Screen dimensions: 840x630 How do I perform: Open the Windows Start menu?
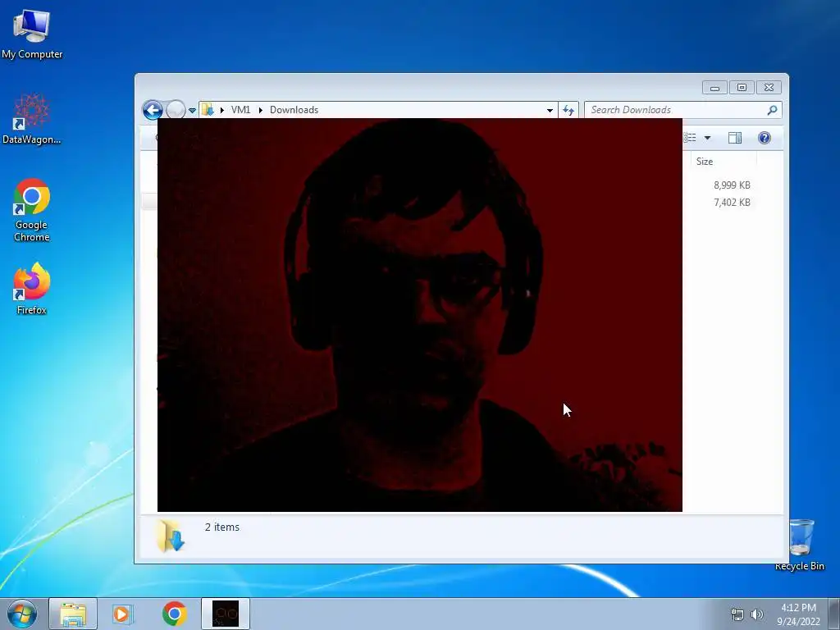click(21, 614)
